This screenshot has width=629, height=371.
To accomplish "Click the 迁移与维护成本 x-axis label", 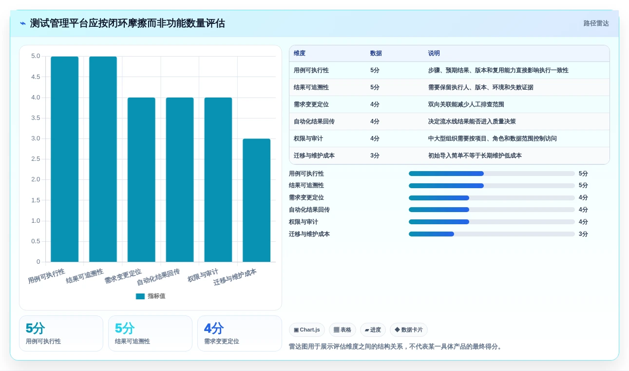I will pos(235,276).
